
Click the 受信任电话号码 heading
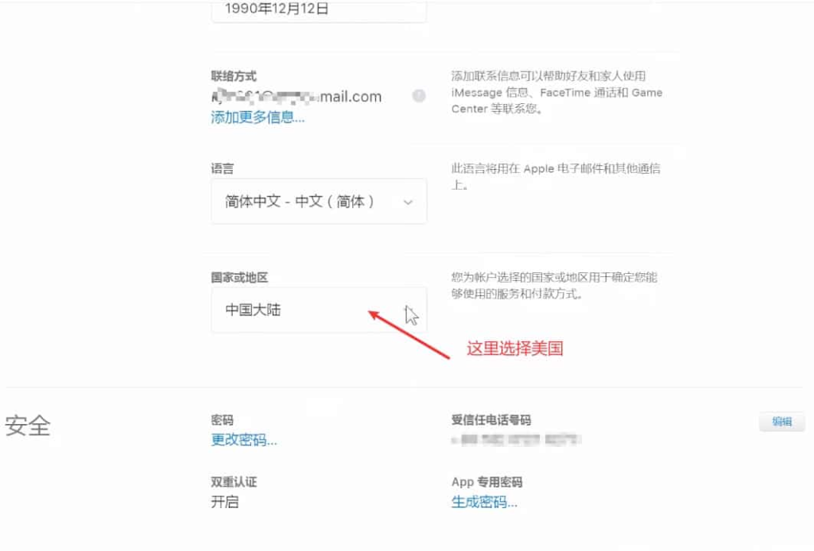tap(491, 420)
